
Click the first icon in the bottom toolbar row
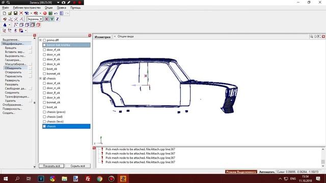(x=5, y=30)
